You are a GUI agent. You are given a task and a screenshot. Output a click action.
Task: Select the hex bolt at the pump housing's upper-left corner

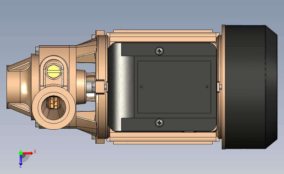tap(37, 51)
